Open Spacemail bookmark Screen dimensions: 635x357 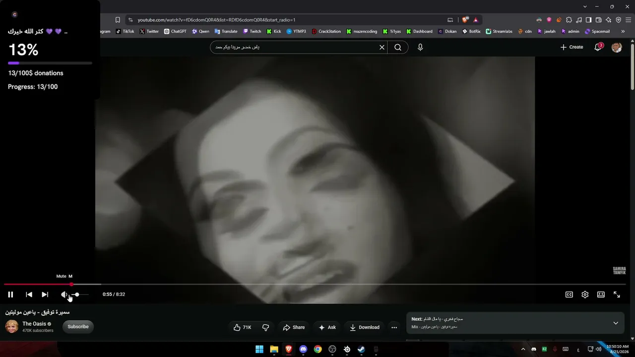[597, 31]
